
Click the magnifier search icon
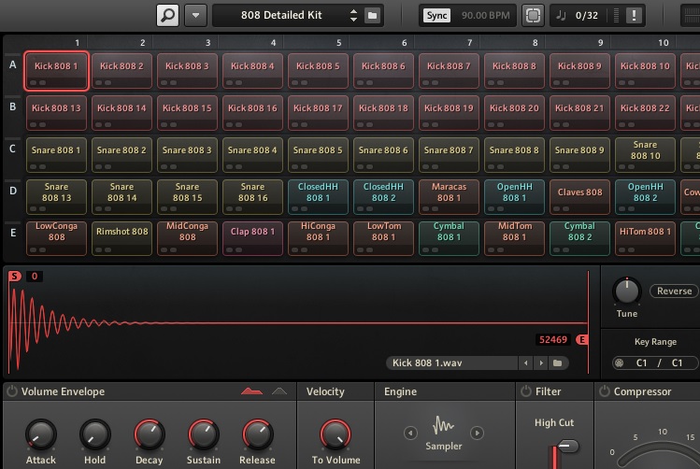(168, 15)
